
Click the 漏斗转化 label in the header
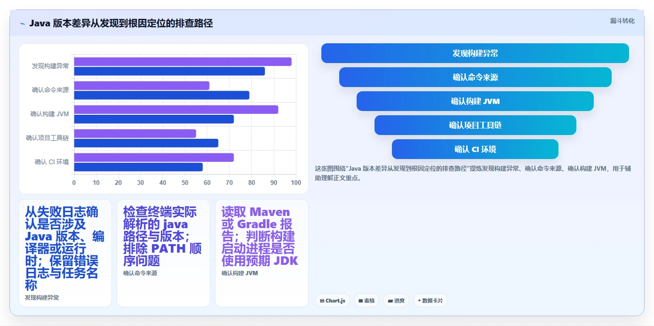click(x=622, y=21)
